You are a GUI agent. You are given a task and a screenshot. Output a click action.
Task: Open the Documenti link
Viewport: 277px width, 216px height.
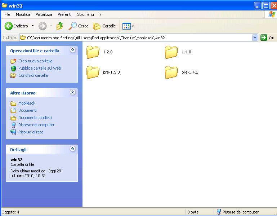click(27, 110)
